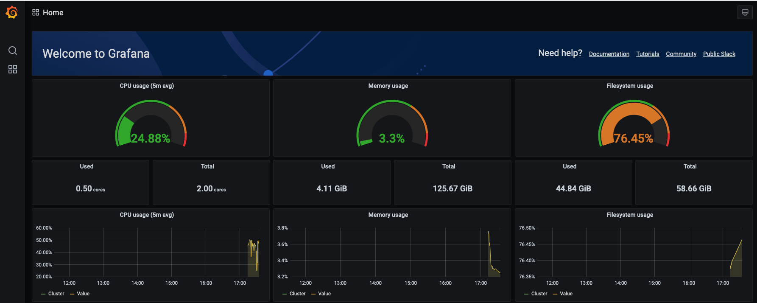
Task: Open the dashboards grid icon in sidebar
Action: coord(13,69)
